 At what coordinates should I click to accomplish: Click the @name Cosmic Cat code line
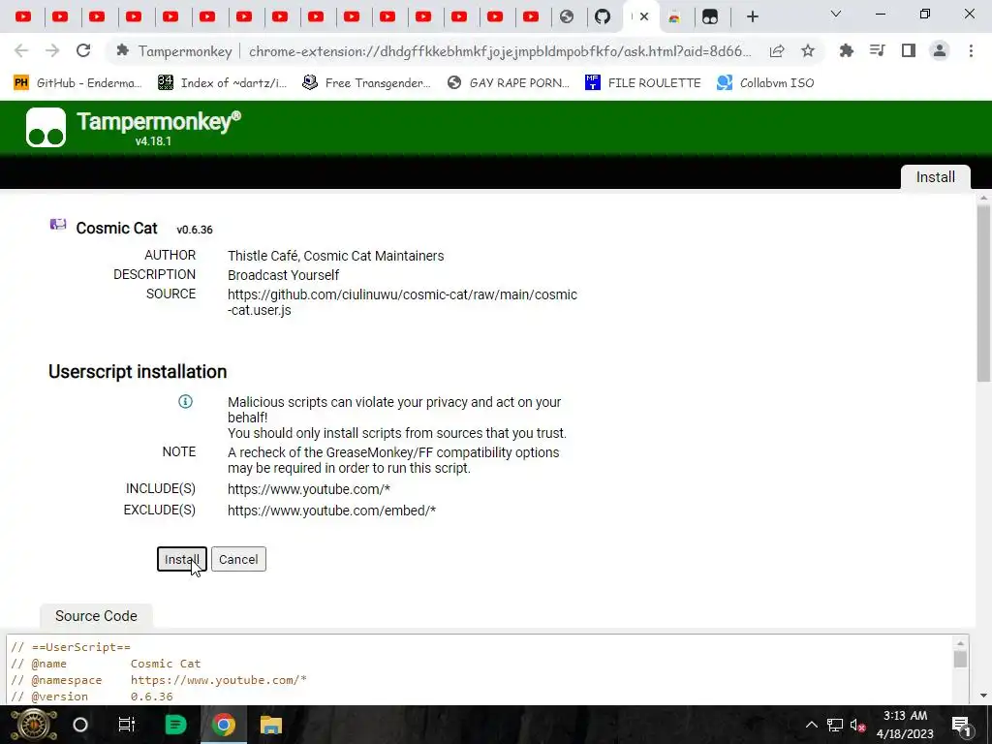[x=106, y=664]
